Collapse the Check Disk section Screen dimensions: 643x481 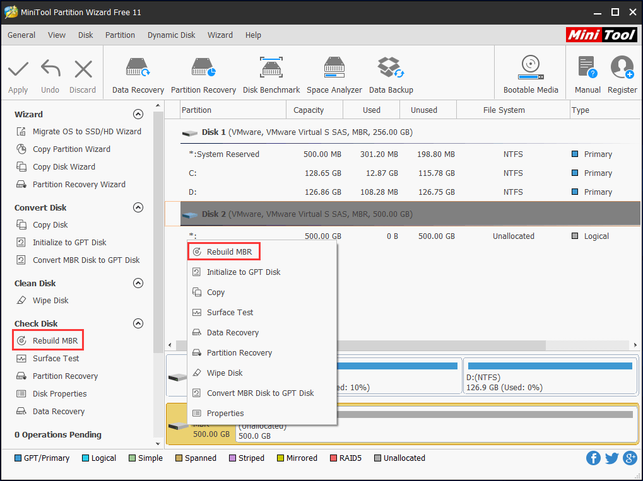click(138, 323)
